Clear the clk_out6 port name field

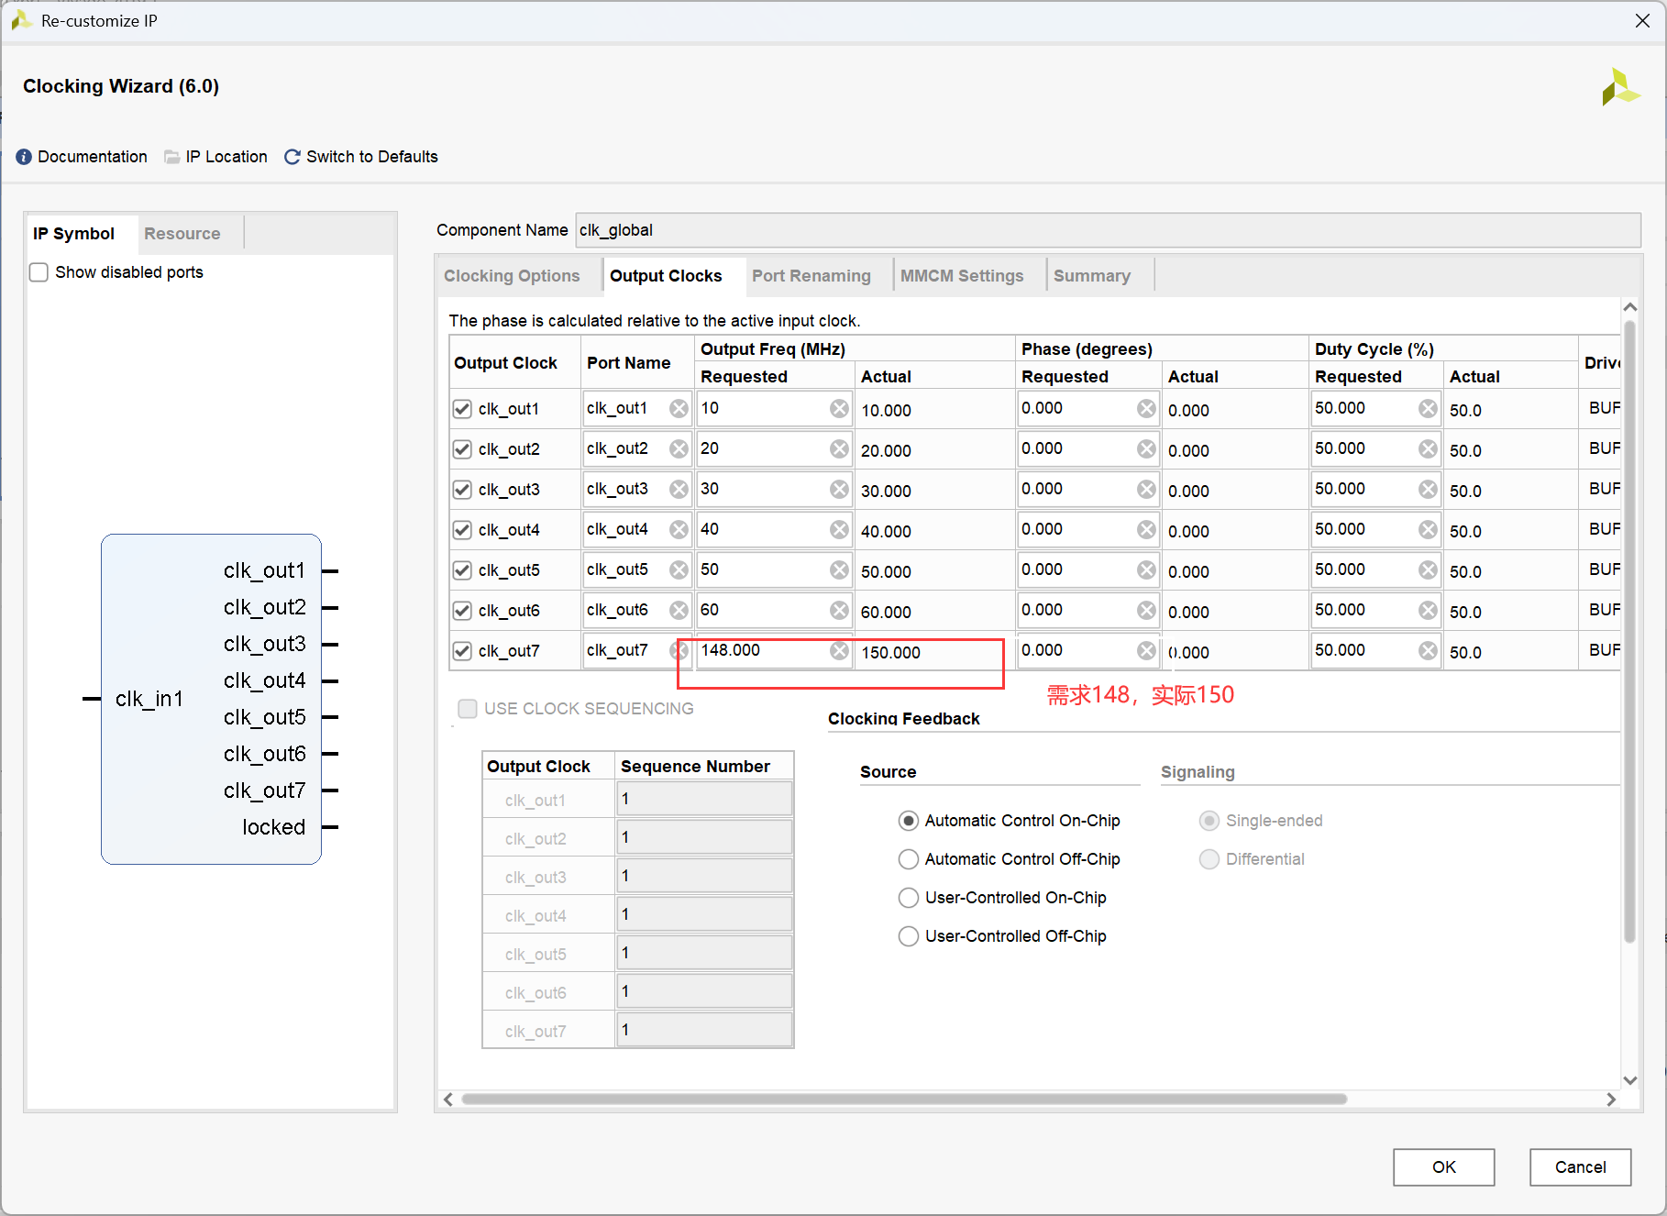coord(679,611)
